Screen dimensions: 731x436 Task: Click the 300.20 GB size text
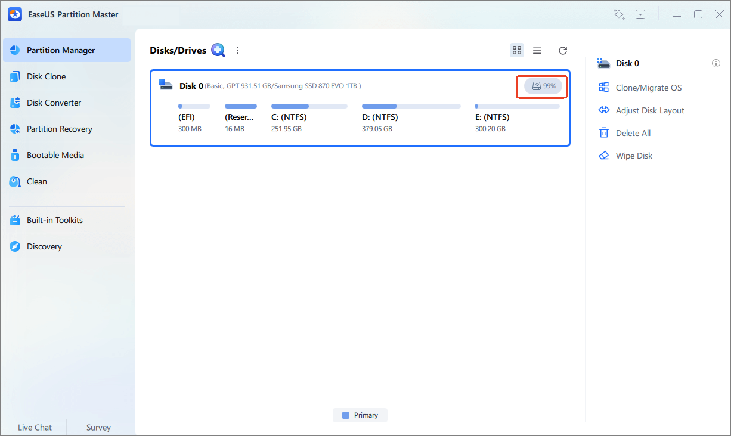pyautogui.click(x=490, y=129)
